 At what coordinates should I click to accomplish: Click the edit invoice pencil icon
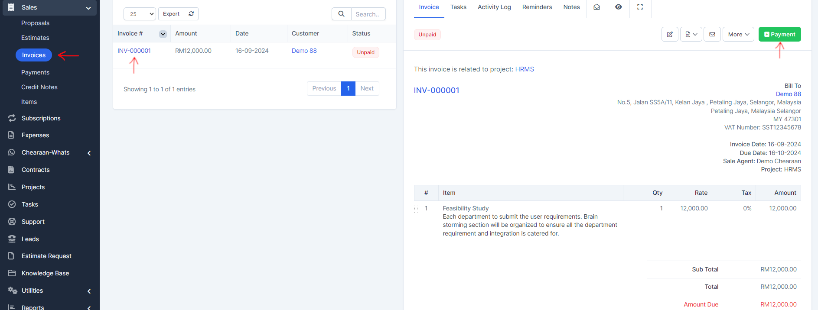point(670,34)
